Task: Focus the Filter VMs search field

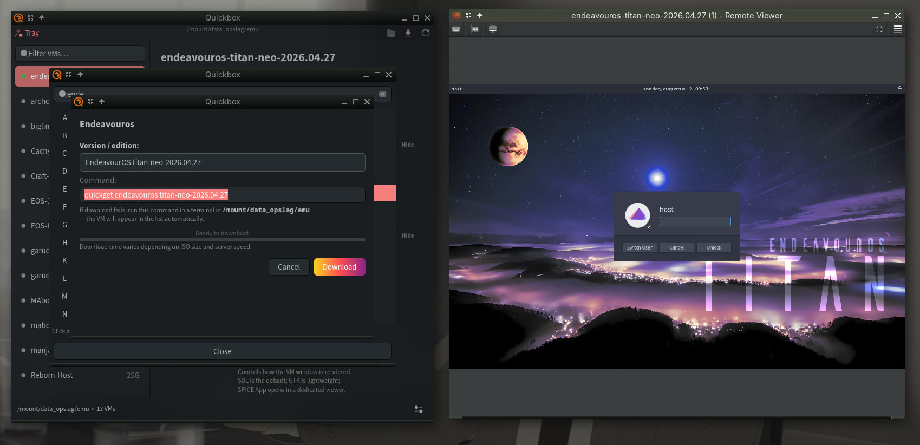Action: (80, 54)
